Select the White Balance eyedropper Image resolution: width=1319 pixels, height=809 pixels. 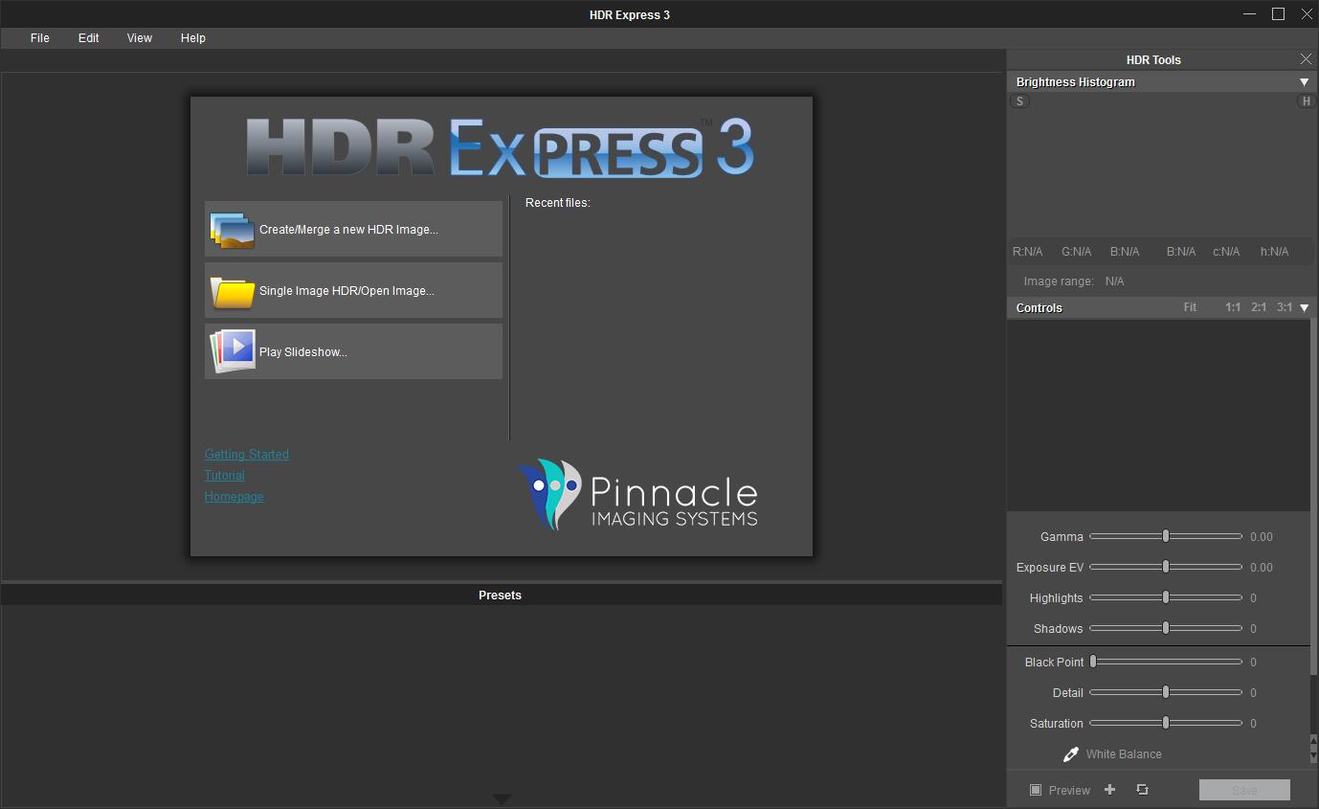point(1071,754)
